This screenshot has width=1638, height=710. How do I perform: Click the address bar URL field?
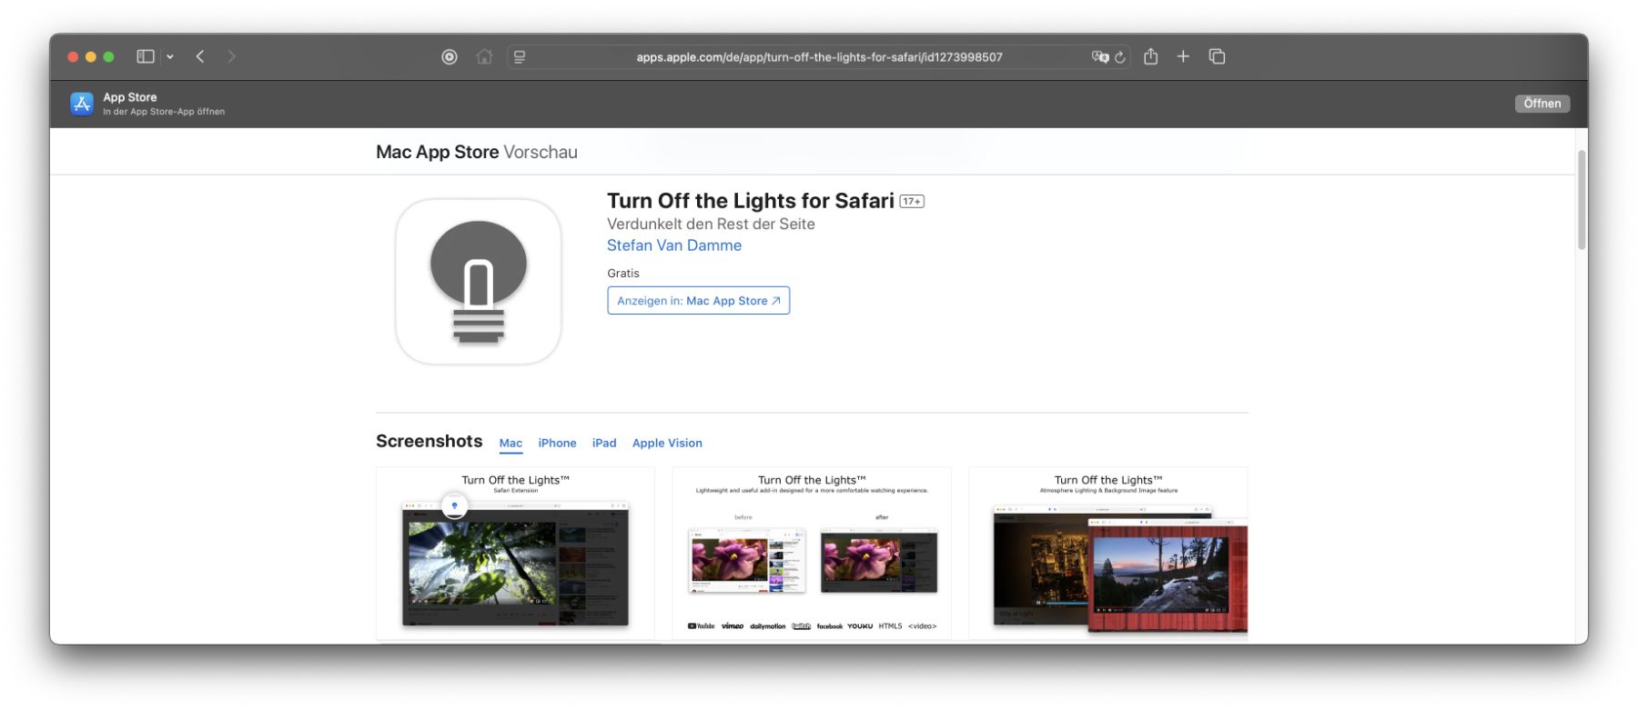(x=819, y=56)
